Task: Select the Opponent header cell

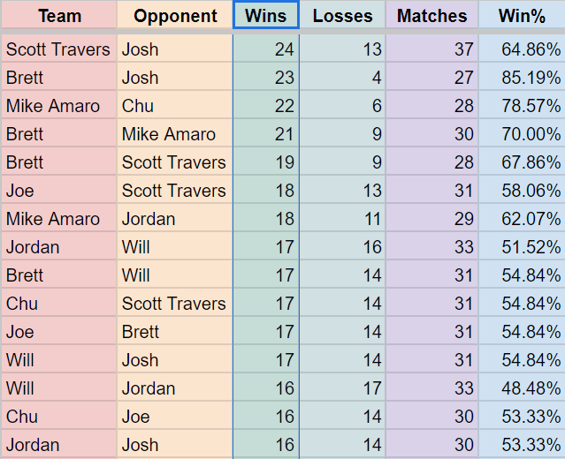Action: [175, 15]
